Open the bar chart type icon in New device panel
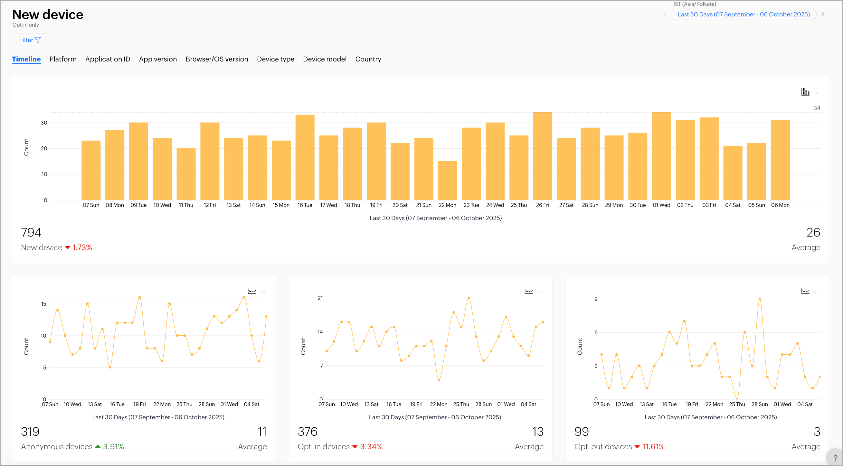This screenshot has height=466, width=843. [805, 92]
